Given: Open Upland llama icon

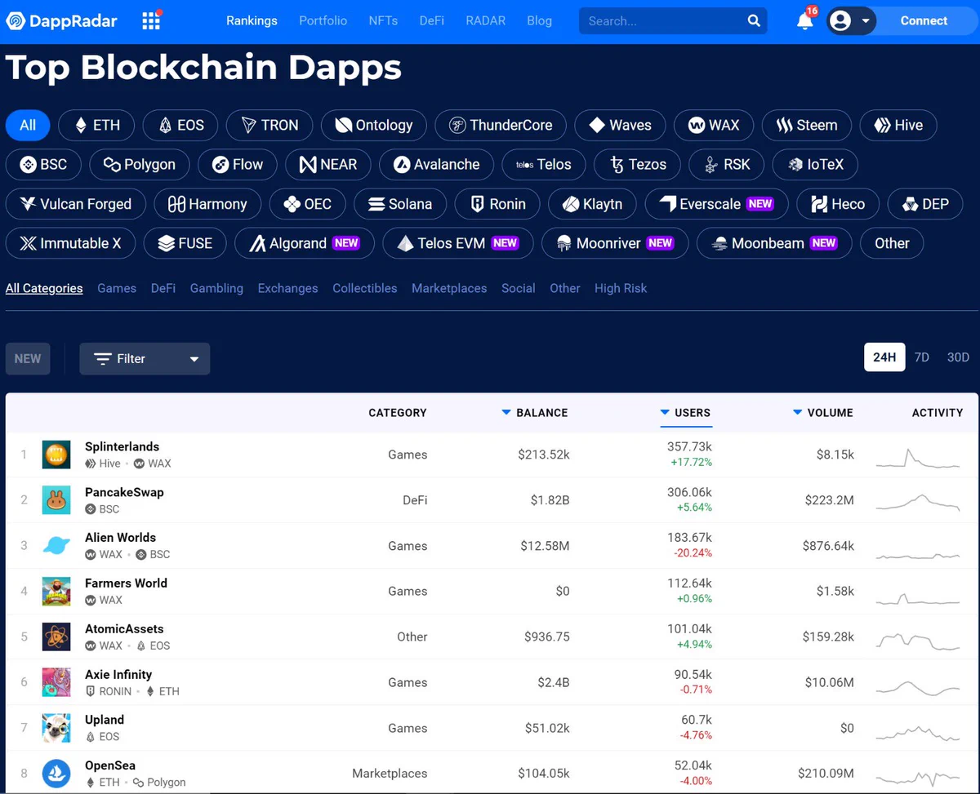Looking at the screenshot, I should (x=56, y=728).
